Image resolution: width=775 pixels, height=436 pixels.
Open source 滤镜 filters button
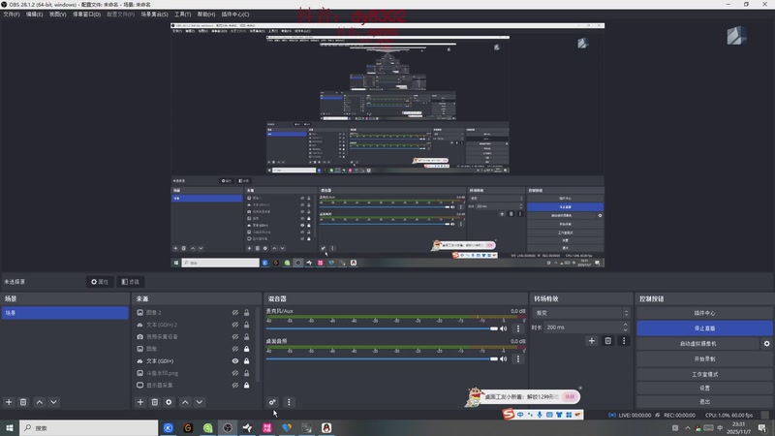[x=131, y=282]
